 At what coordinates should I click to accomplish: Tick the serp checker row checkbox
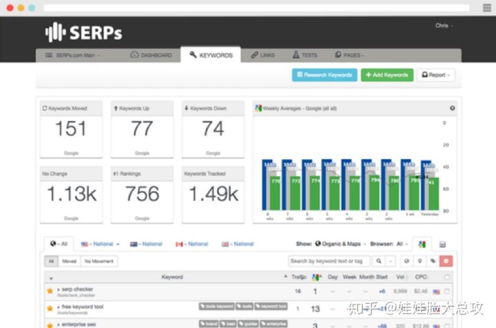[446, 292]
